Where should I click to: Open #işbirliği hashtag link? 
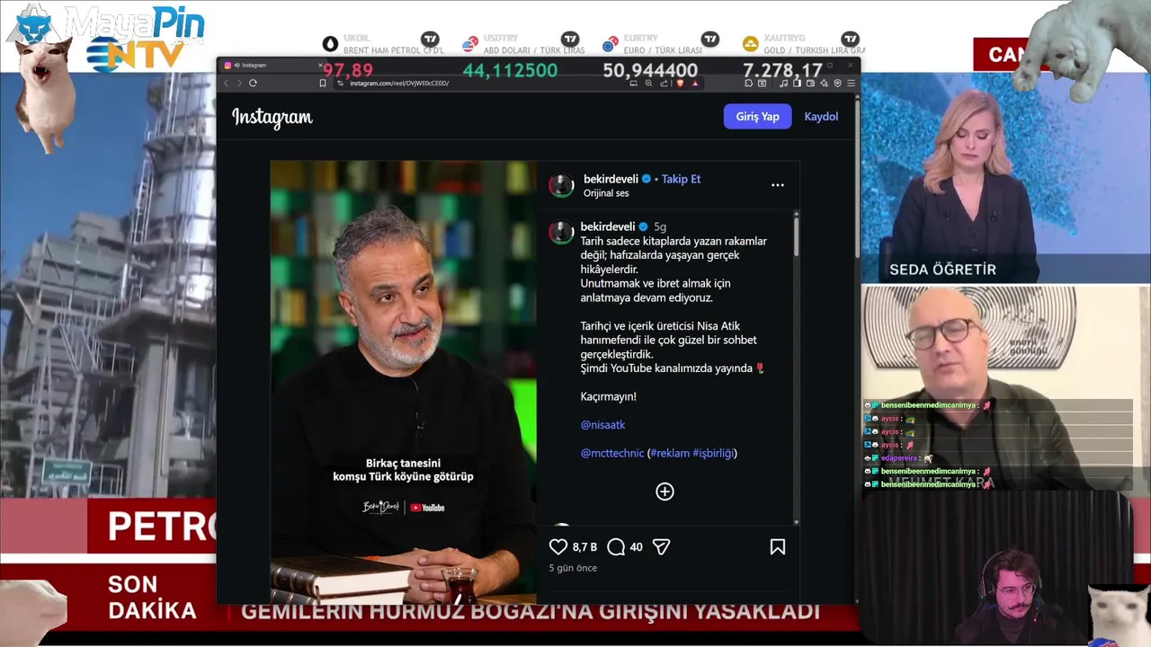[x=713, y=453]
